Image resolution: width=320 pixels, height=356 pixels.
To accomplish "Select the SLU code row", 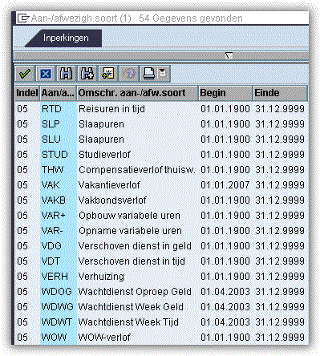I will click(x=51, y=140).
